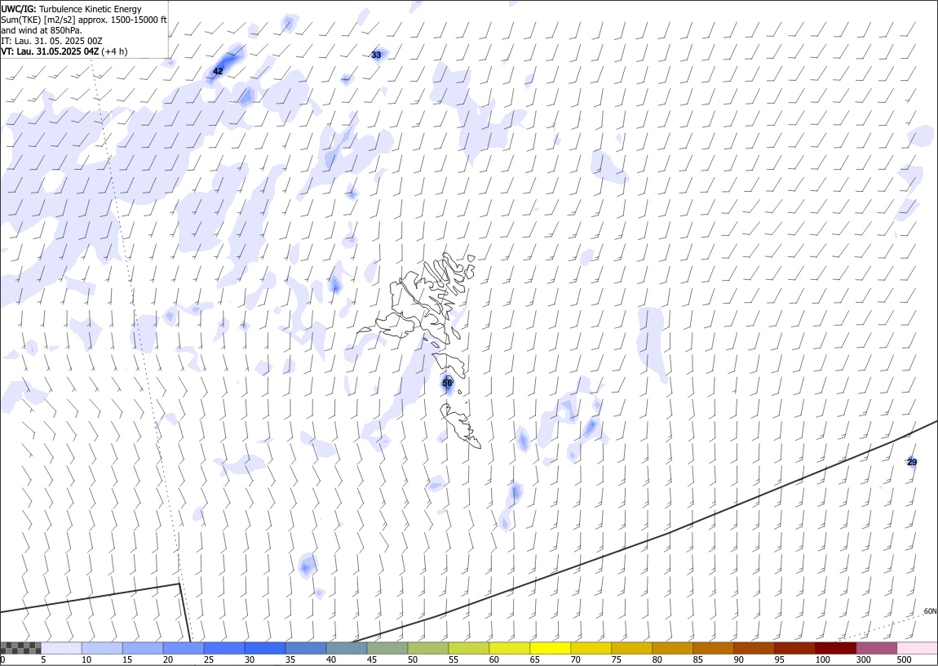The width and height of the screenshot is (938, 666).
Task: Select the 50–55 olive green legend swatch
Action: (x=427, y=648)
